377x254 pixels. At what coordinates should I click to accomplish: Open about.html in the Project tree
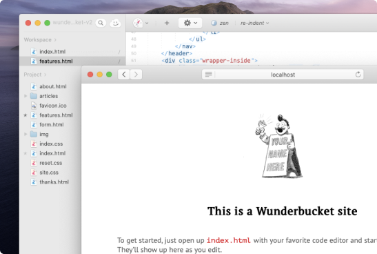53,86
